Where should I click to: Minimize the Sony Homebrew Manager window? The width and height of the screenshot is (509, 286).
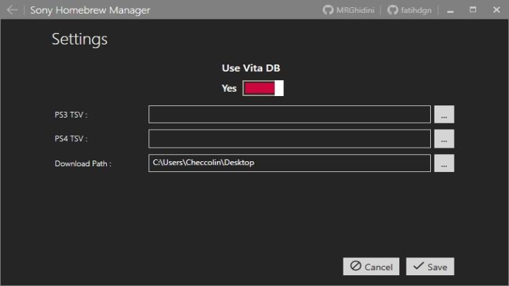tap(450, 10)
